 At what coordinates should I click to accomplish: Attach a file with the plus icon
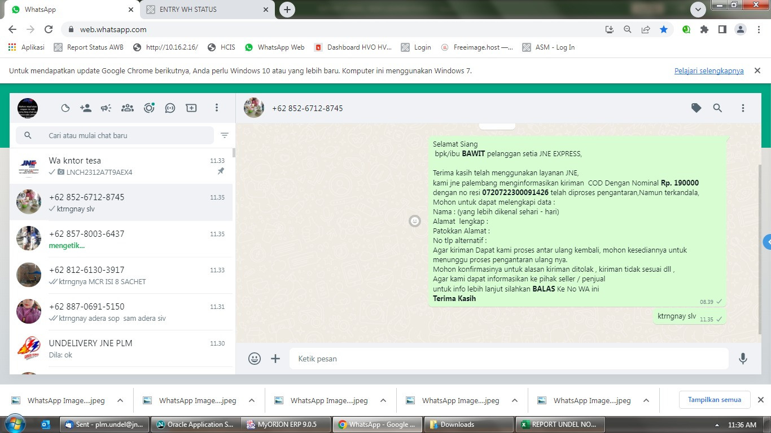275,359
